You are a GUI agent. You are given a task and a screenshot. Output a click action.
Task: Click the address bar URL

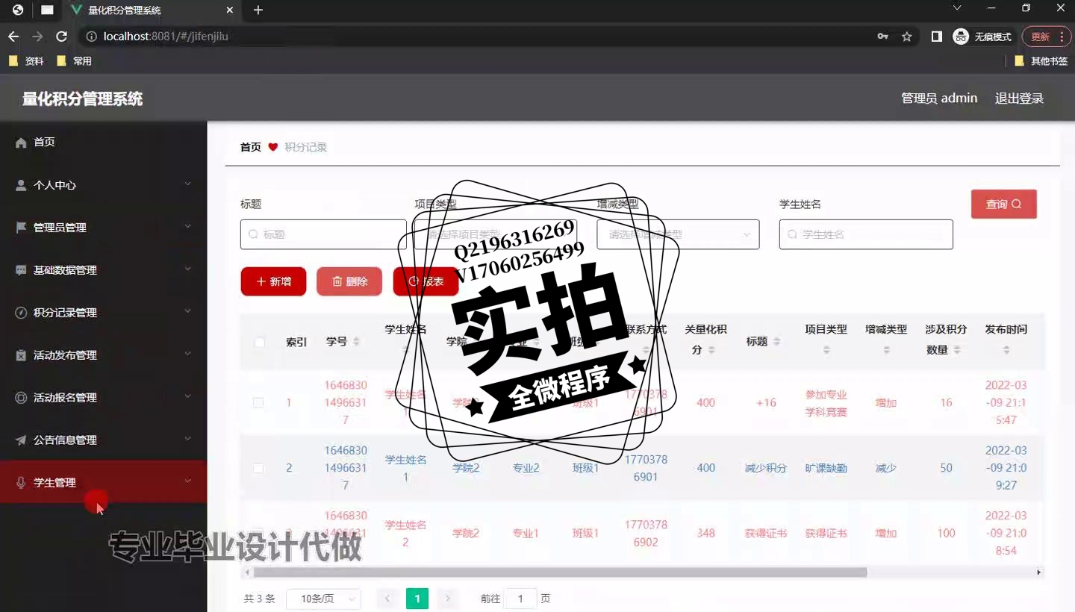pyautogui.click(x=166, y=37)
